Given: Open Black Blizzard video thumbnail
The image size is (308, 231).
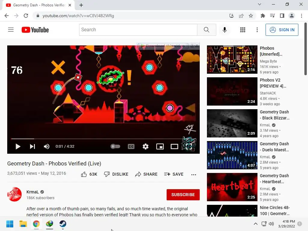Looking at the screenshot, I should (232, 123).
